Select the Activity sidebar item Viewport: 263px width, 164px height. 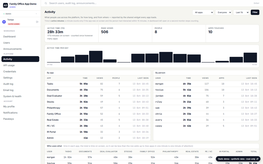[x=20, y=59]
